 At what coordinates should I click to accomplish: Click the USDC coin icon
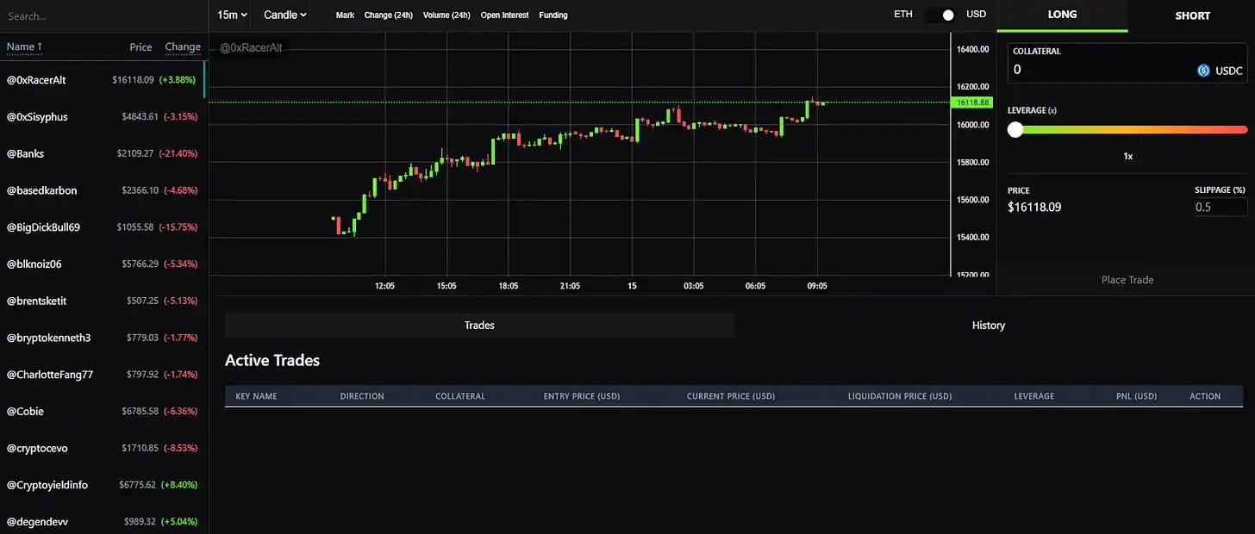point(1204,71)
